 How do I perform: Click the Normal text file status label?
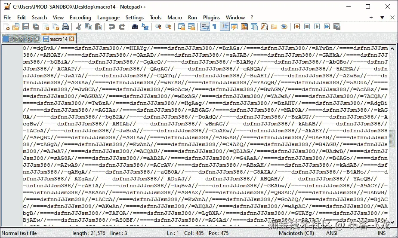pyautogui.click(x=19, y=233)
